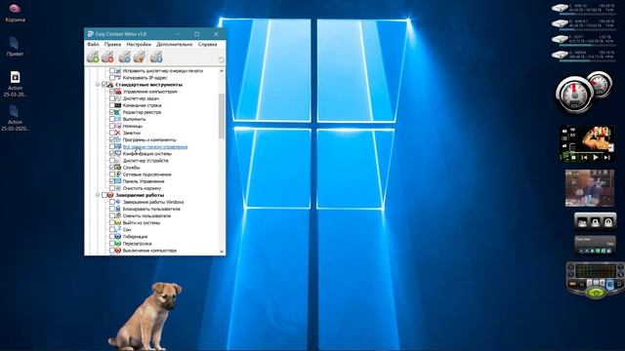Select the Диспетчер Устройств row text
Screen dimensions: 625x351
(146, 160)
